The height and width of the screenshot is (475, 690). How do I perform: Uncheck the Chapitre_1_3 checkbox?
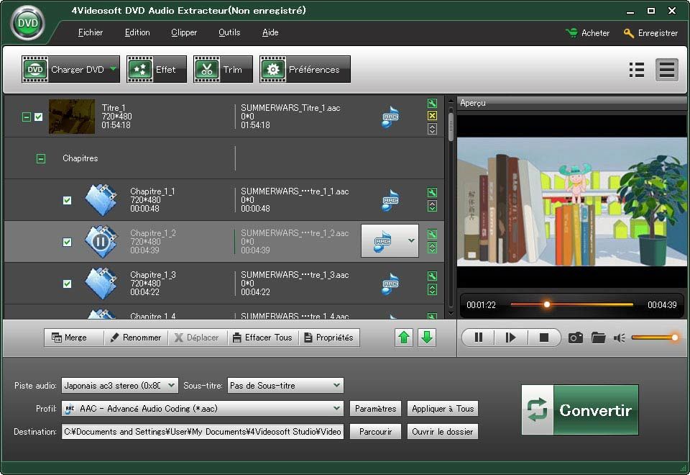pyautogui.click(x=67, y=284)
